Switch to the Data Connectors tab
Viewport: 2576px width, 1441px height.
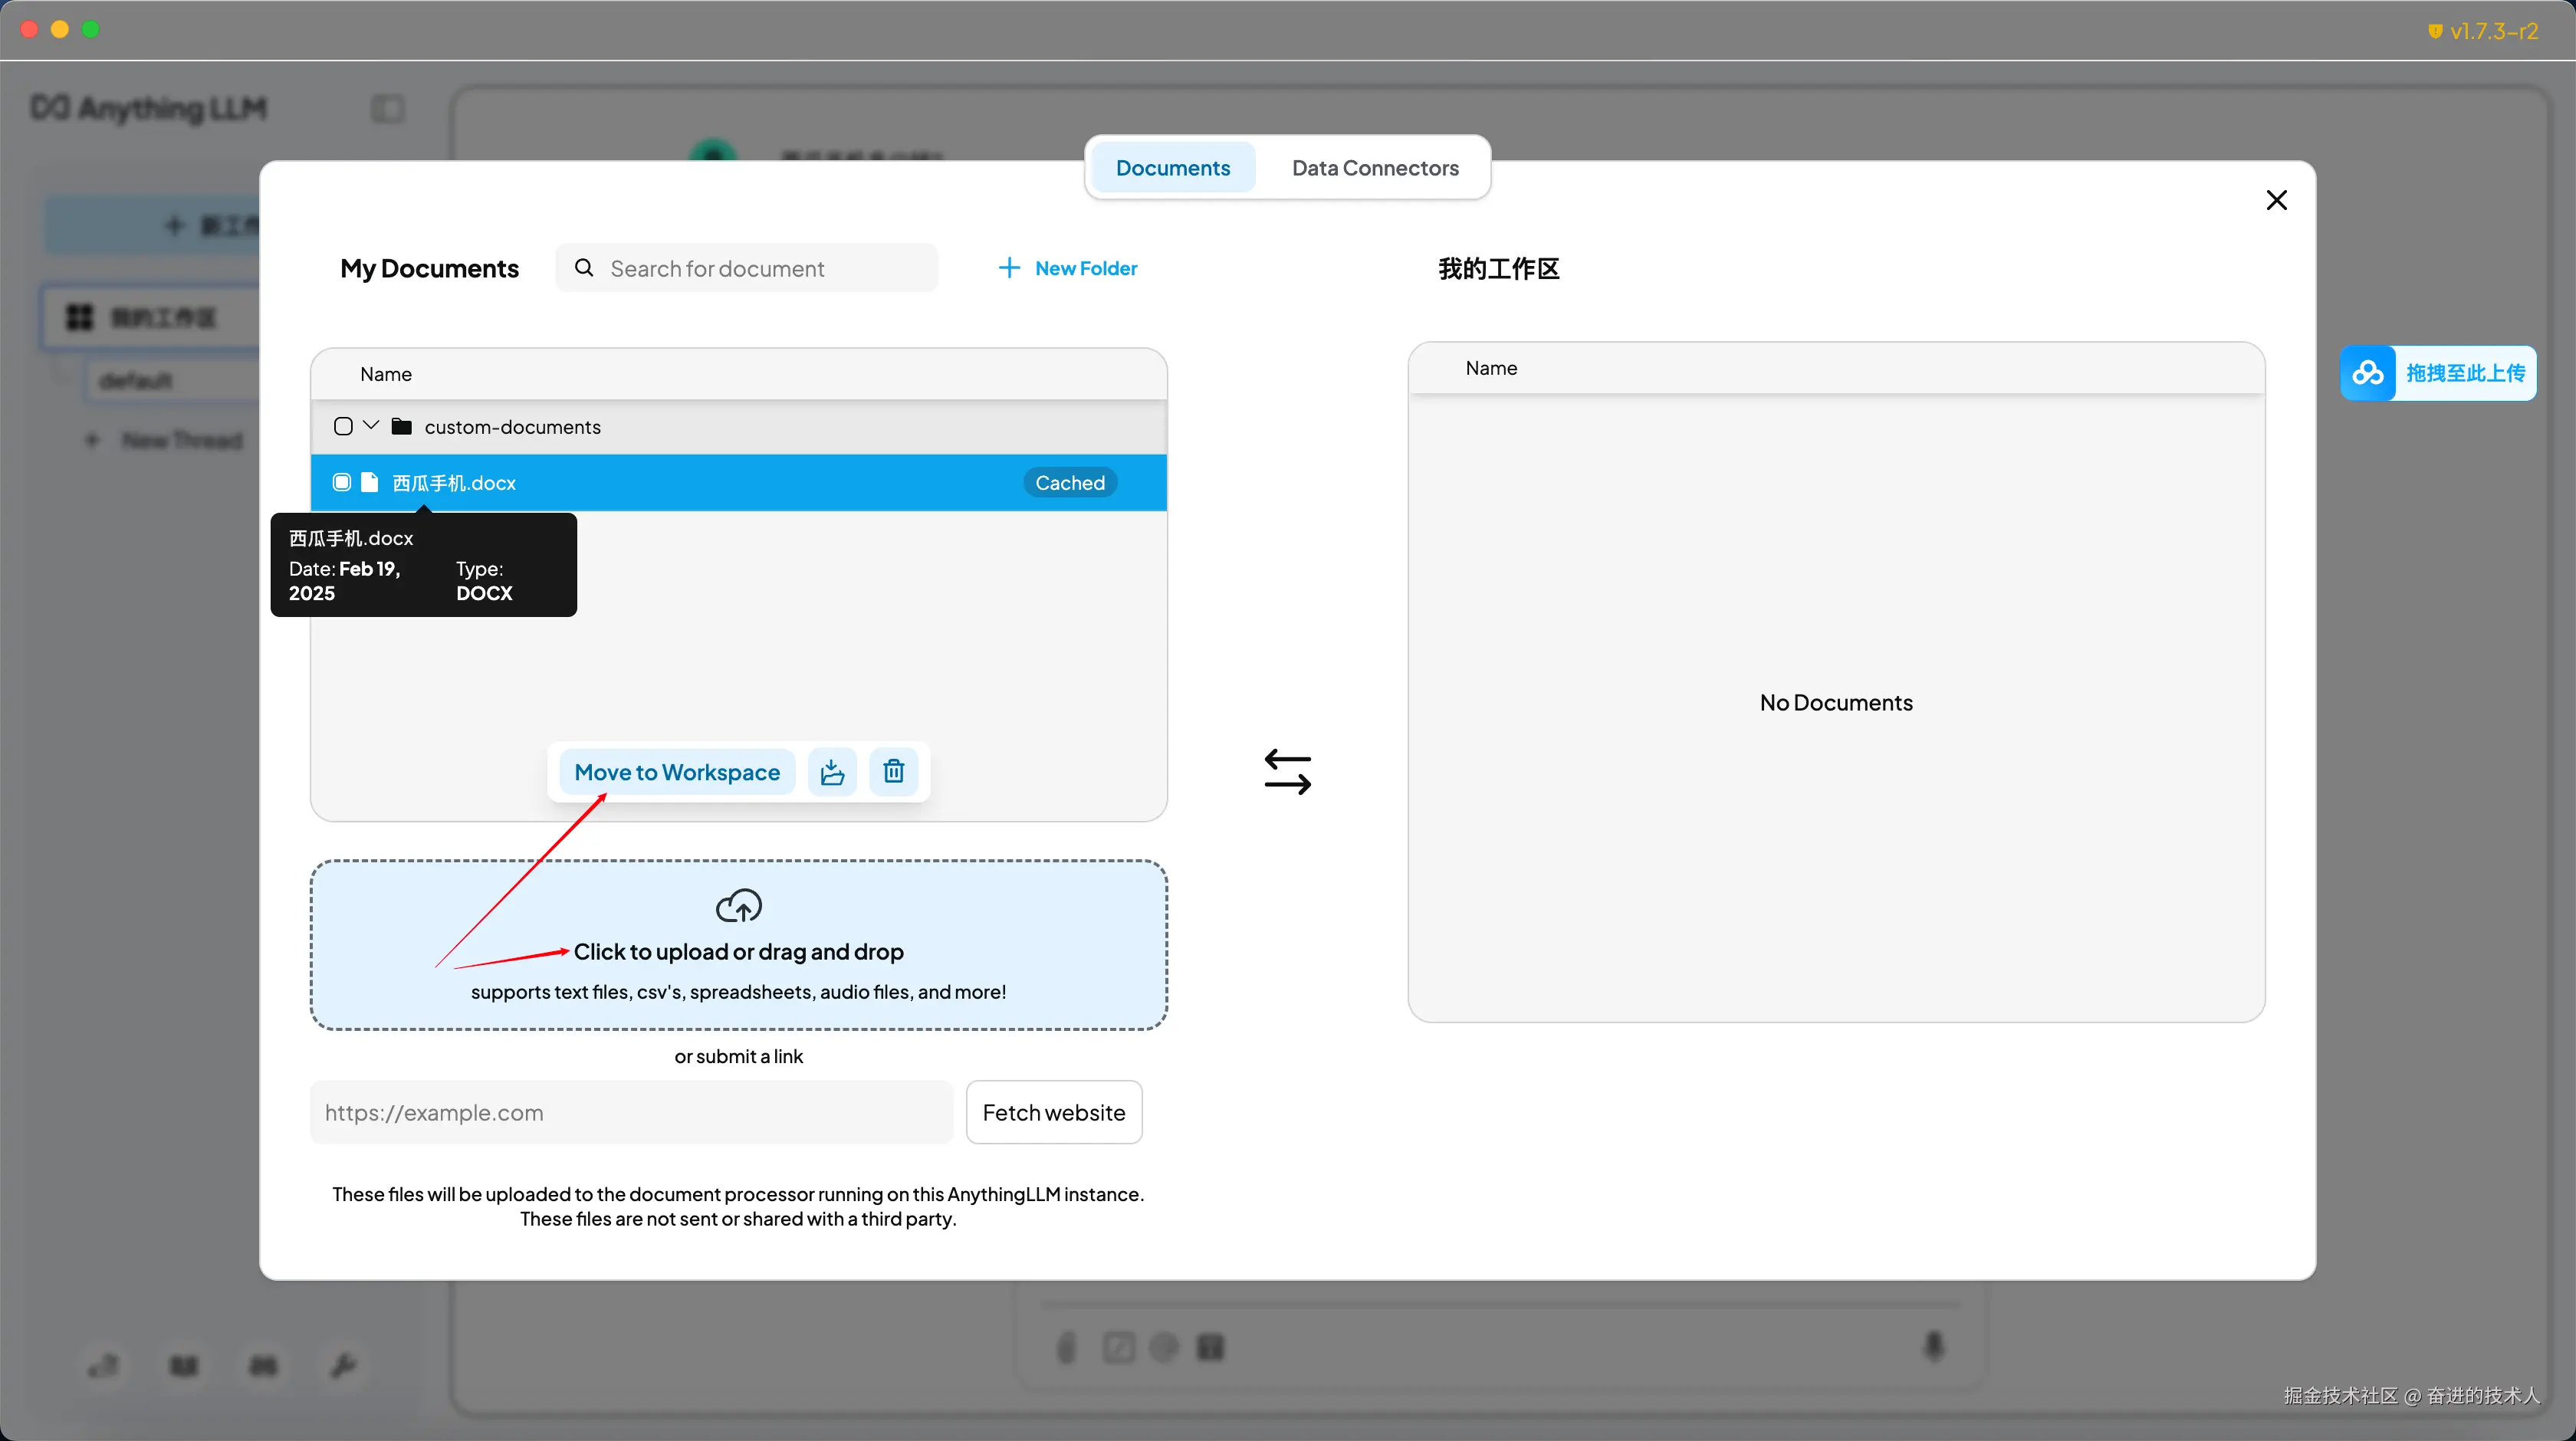(1375, 168)
